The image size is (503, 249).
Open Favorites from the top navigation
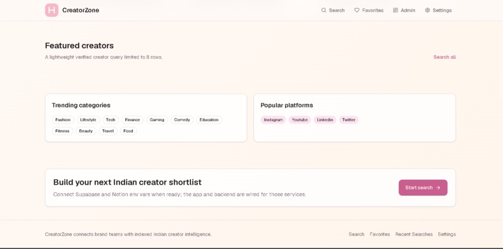click(x=369, y=10)
